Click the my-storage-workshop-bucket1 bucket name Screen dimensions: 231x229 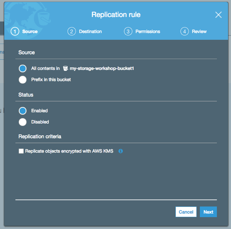pos(102,69)
